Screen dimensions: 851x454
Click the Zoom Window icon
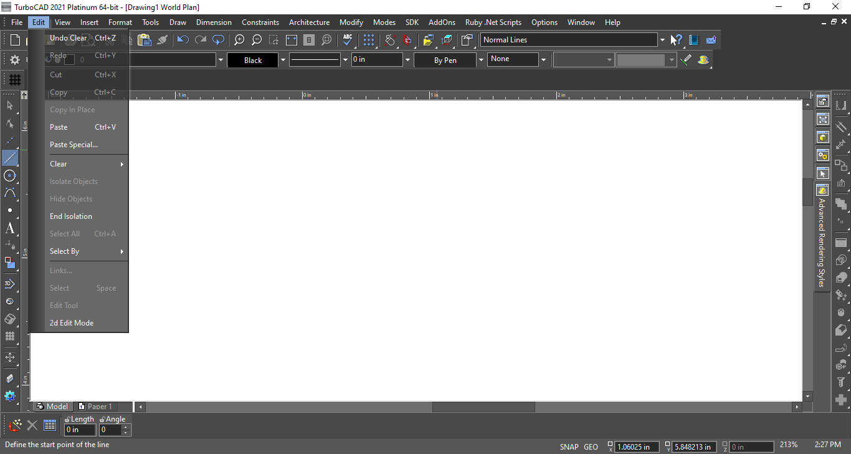tap(274, 40)
